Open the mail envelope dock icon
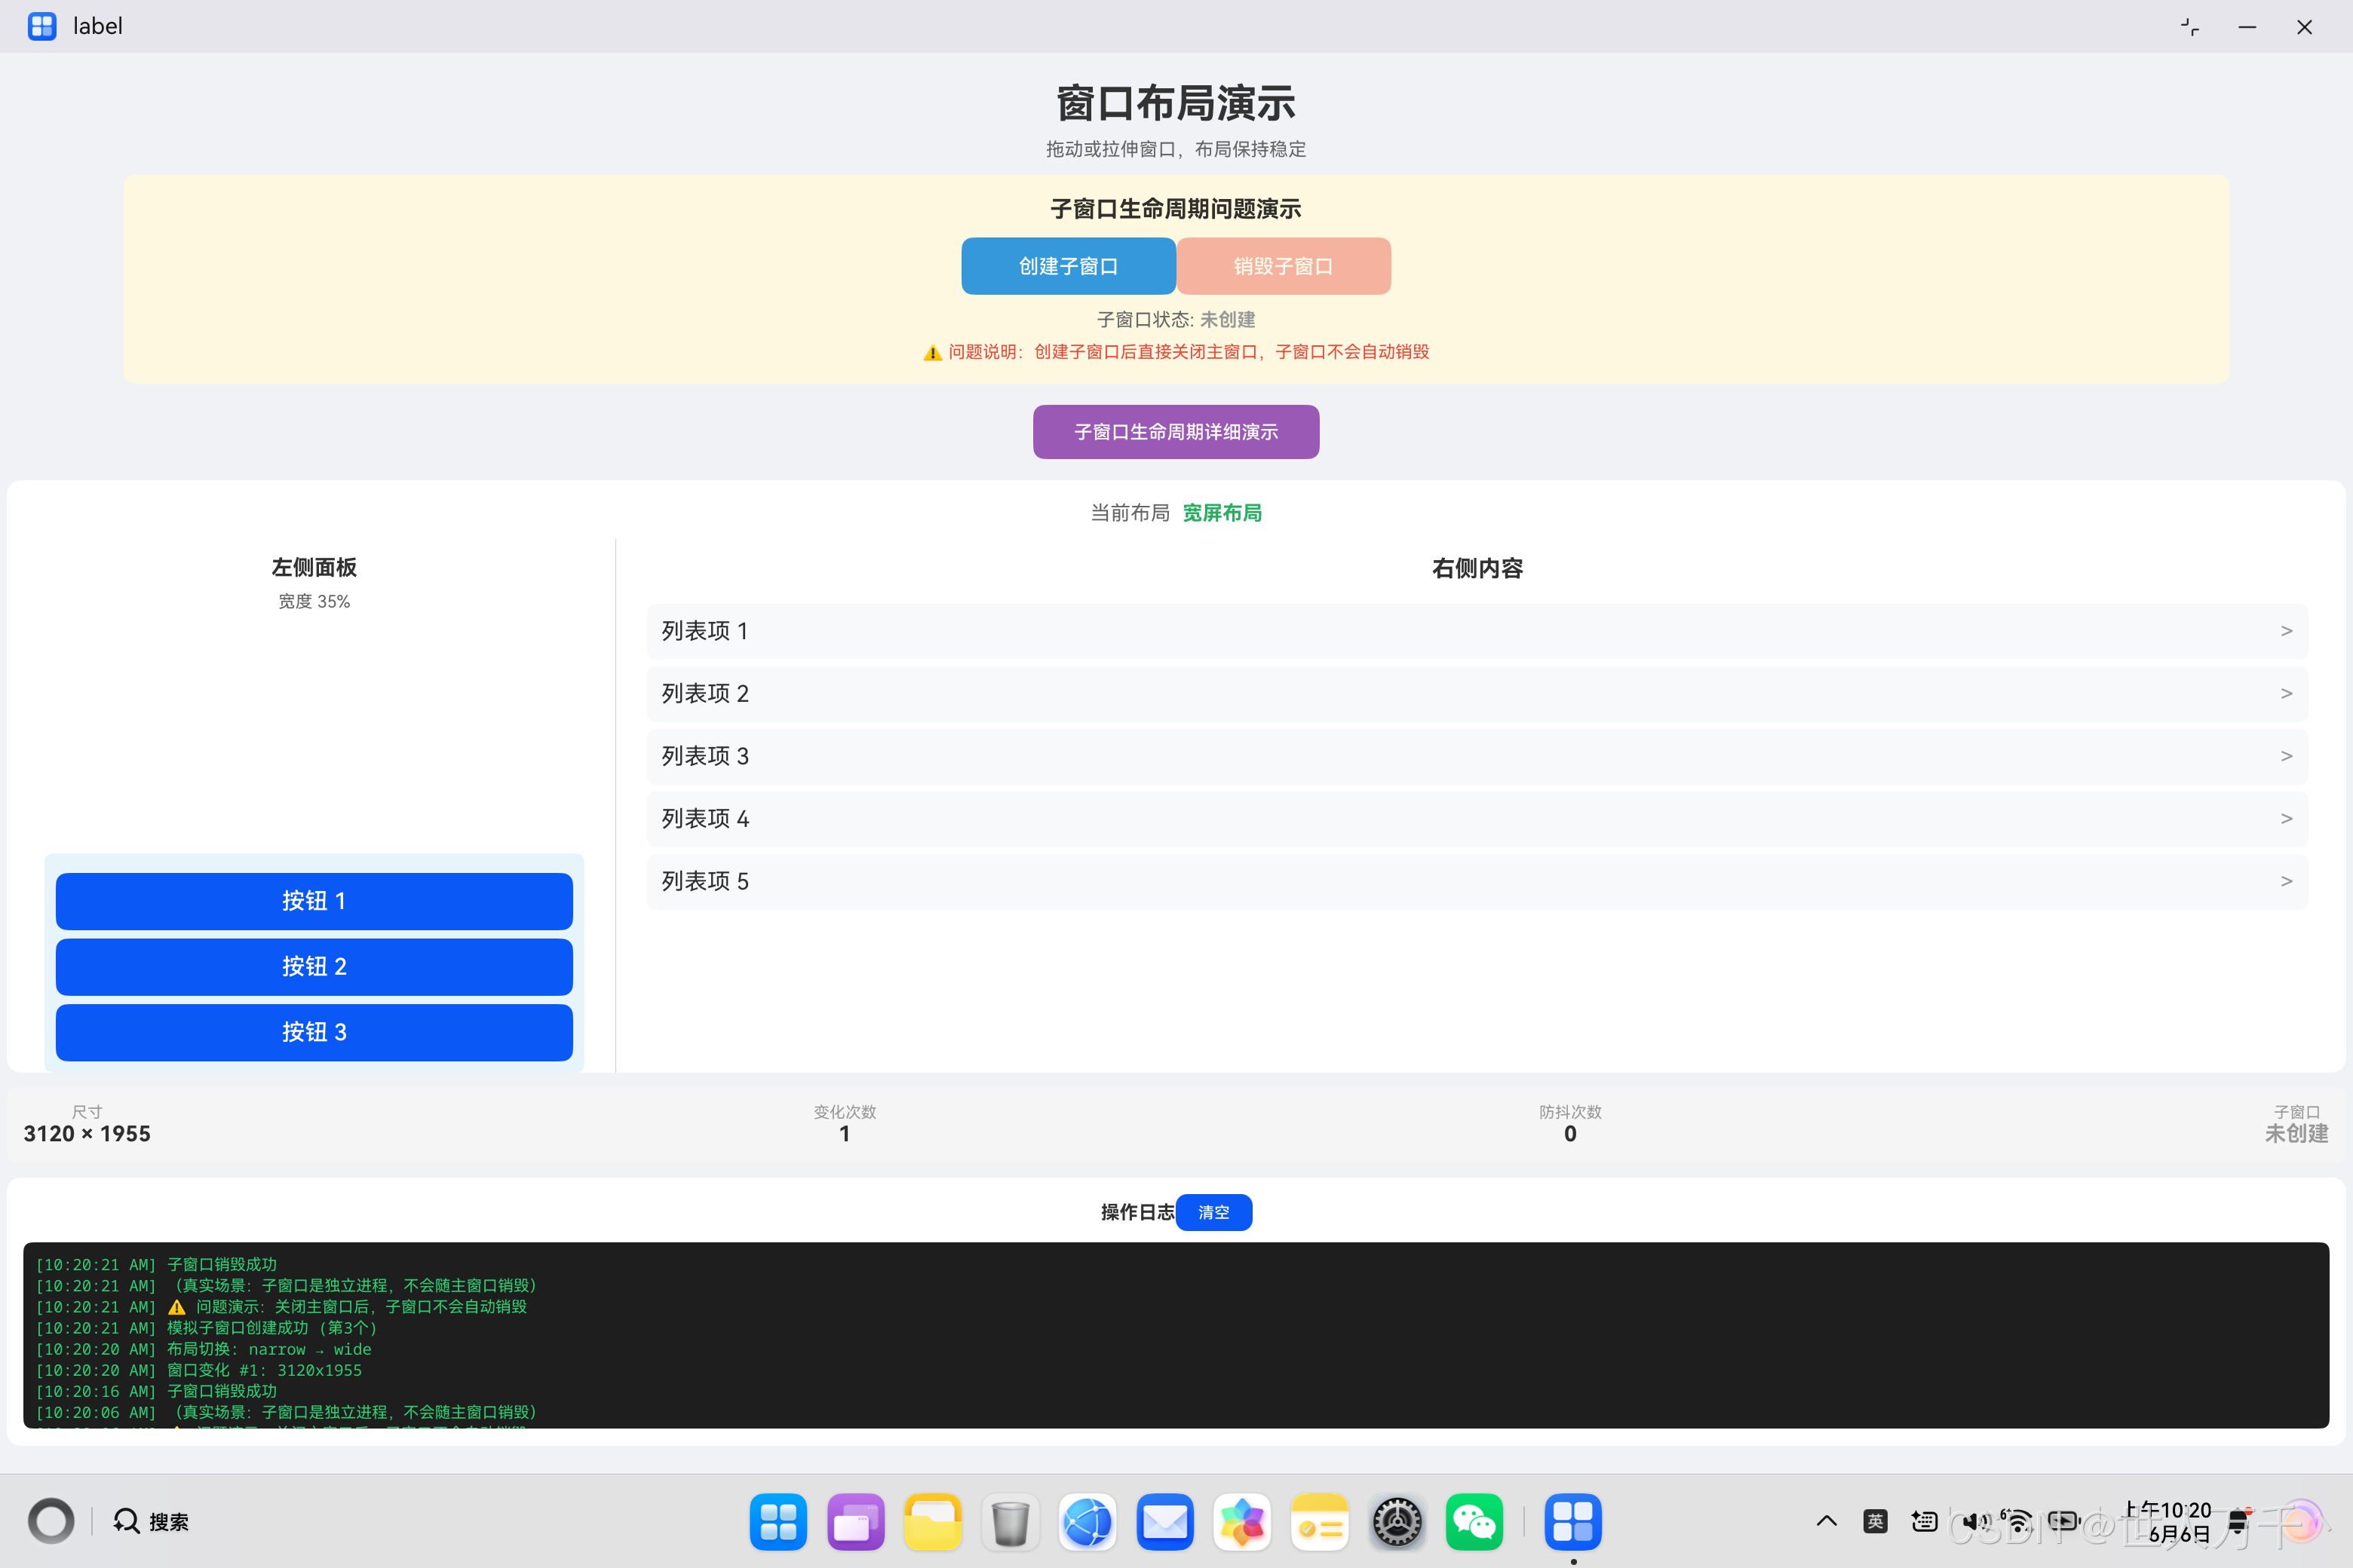 click(x=1164, y=1521)
